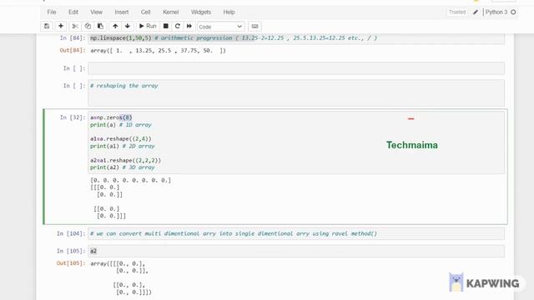Click the cell containing a2
This screenshot has width=534, height=300.
(x=296, y=251)
